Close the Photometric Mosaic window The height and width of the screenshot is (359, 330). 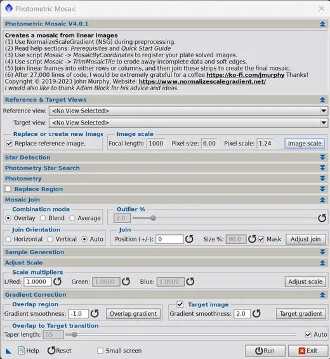click(322, 8)
